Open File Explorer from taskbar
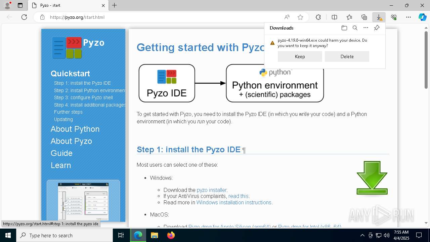430x242 pixels. coord(154,235)
